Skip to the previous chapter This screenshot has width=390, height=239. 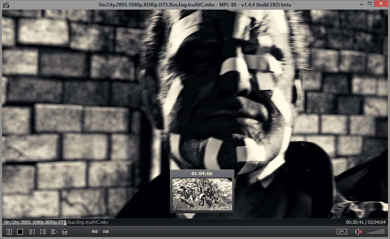32,232
